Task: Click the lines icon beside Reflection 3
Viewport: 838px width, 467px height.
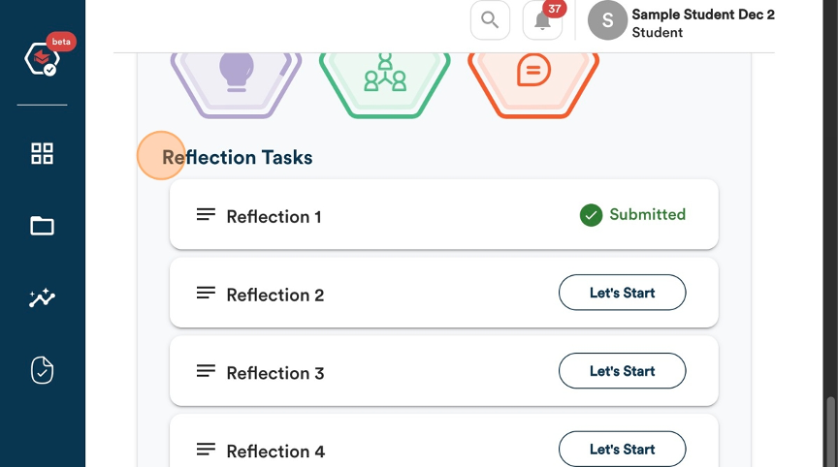Action: tap(206, 371)
